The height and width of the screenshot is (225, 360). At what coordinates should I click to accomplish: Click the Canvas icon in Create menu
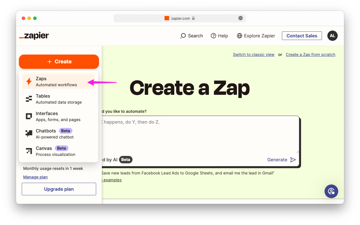click(29, 151)
